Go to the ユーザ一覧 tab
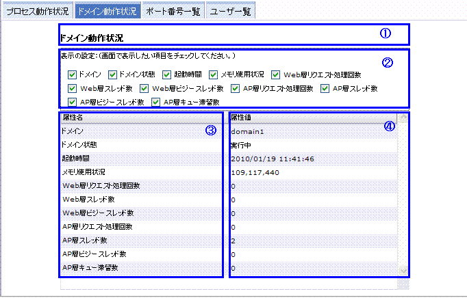 click(230, 12)
